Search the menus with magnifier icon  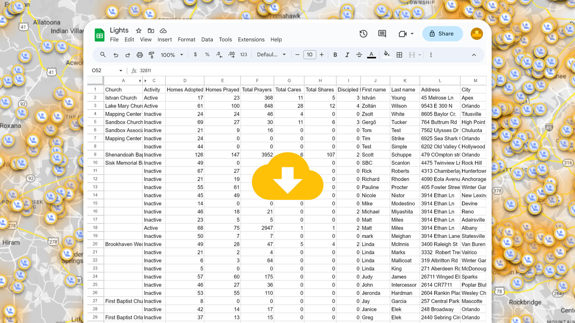click(x=103, y=55)
